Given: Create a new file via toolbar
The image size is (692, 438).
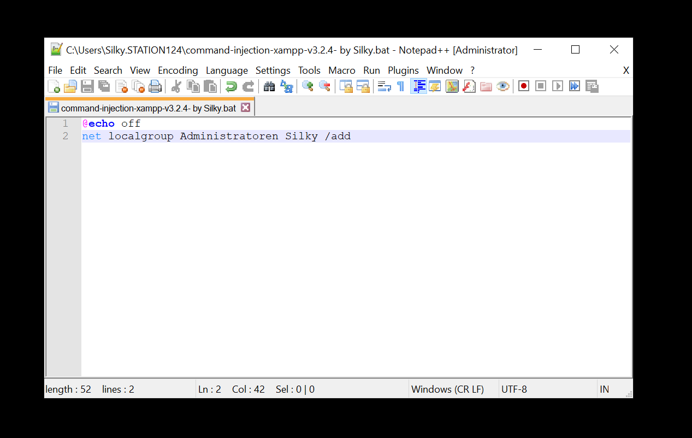Looking at the screenshot, I should point(54,86).
